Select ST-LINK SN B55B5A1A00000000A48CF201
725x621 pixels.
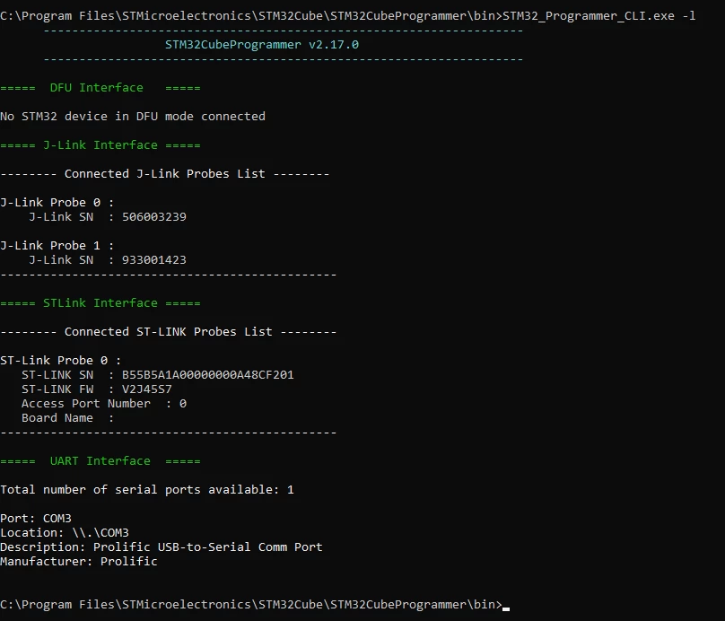tap(207, 375)
